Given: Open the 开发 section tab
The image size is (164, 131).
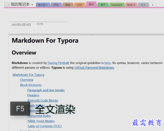Looking at the screenshot, I should [56, 5].
